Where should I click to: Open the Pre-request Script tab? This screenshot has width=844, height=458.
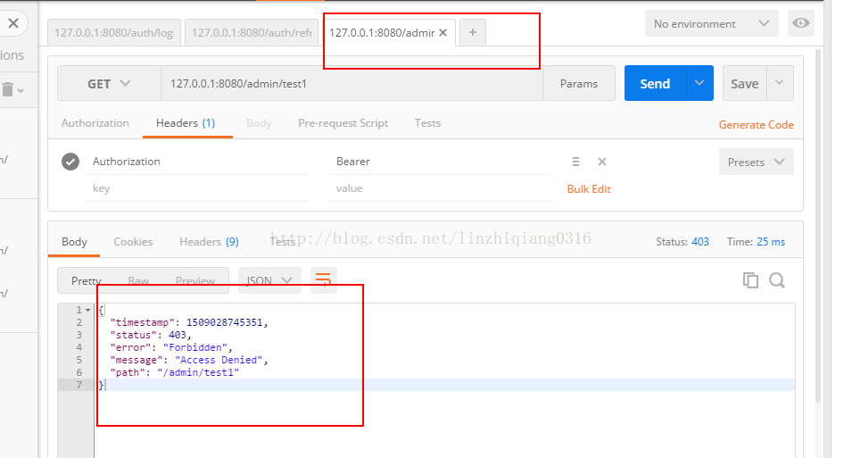click(x=343, y=123)
